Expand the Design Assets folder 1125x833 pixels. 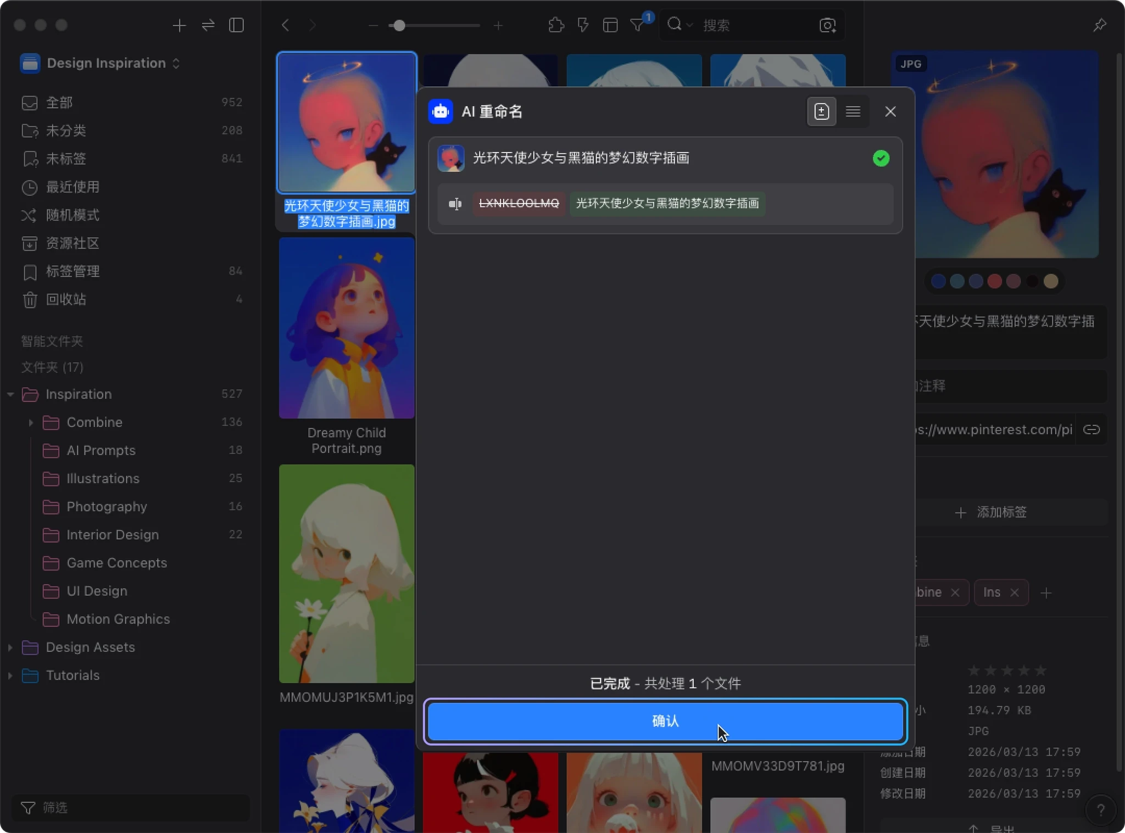(10, 647)
